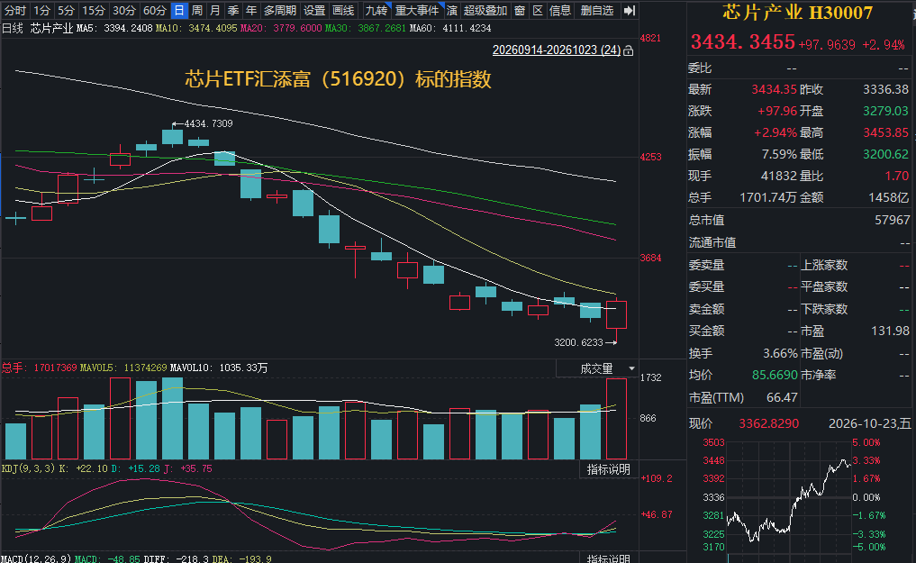This screenshot has height=563, width=916.
Task: Switch to the 月 monthly tab
Action: coord(215,11)
